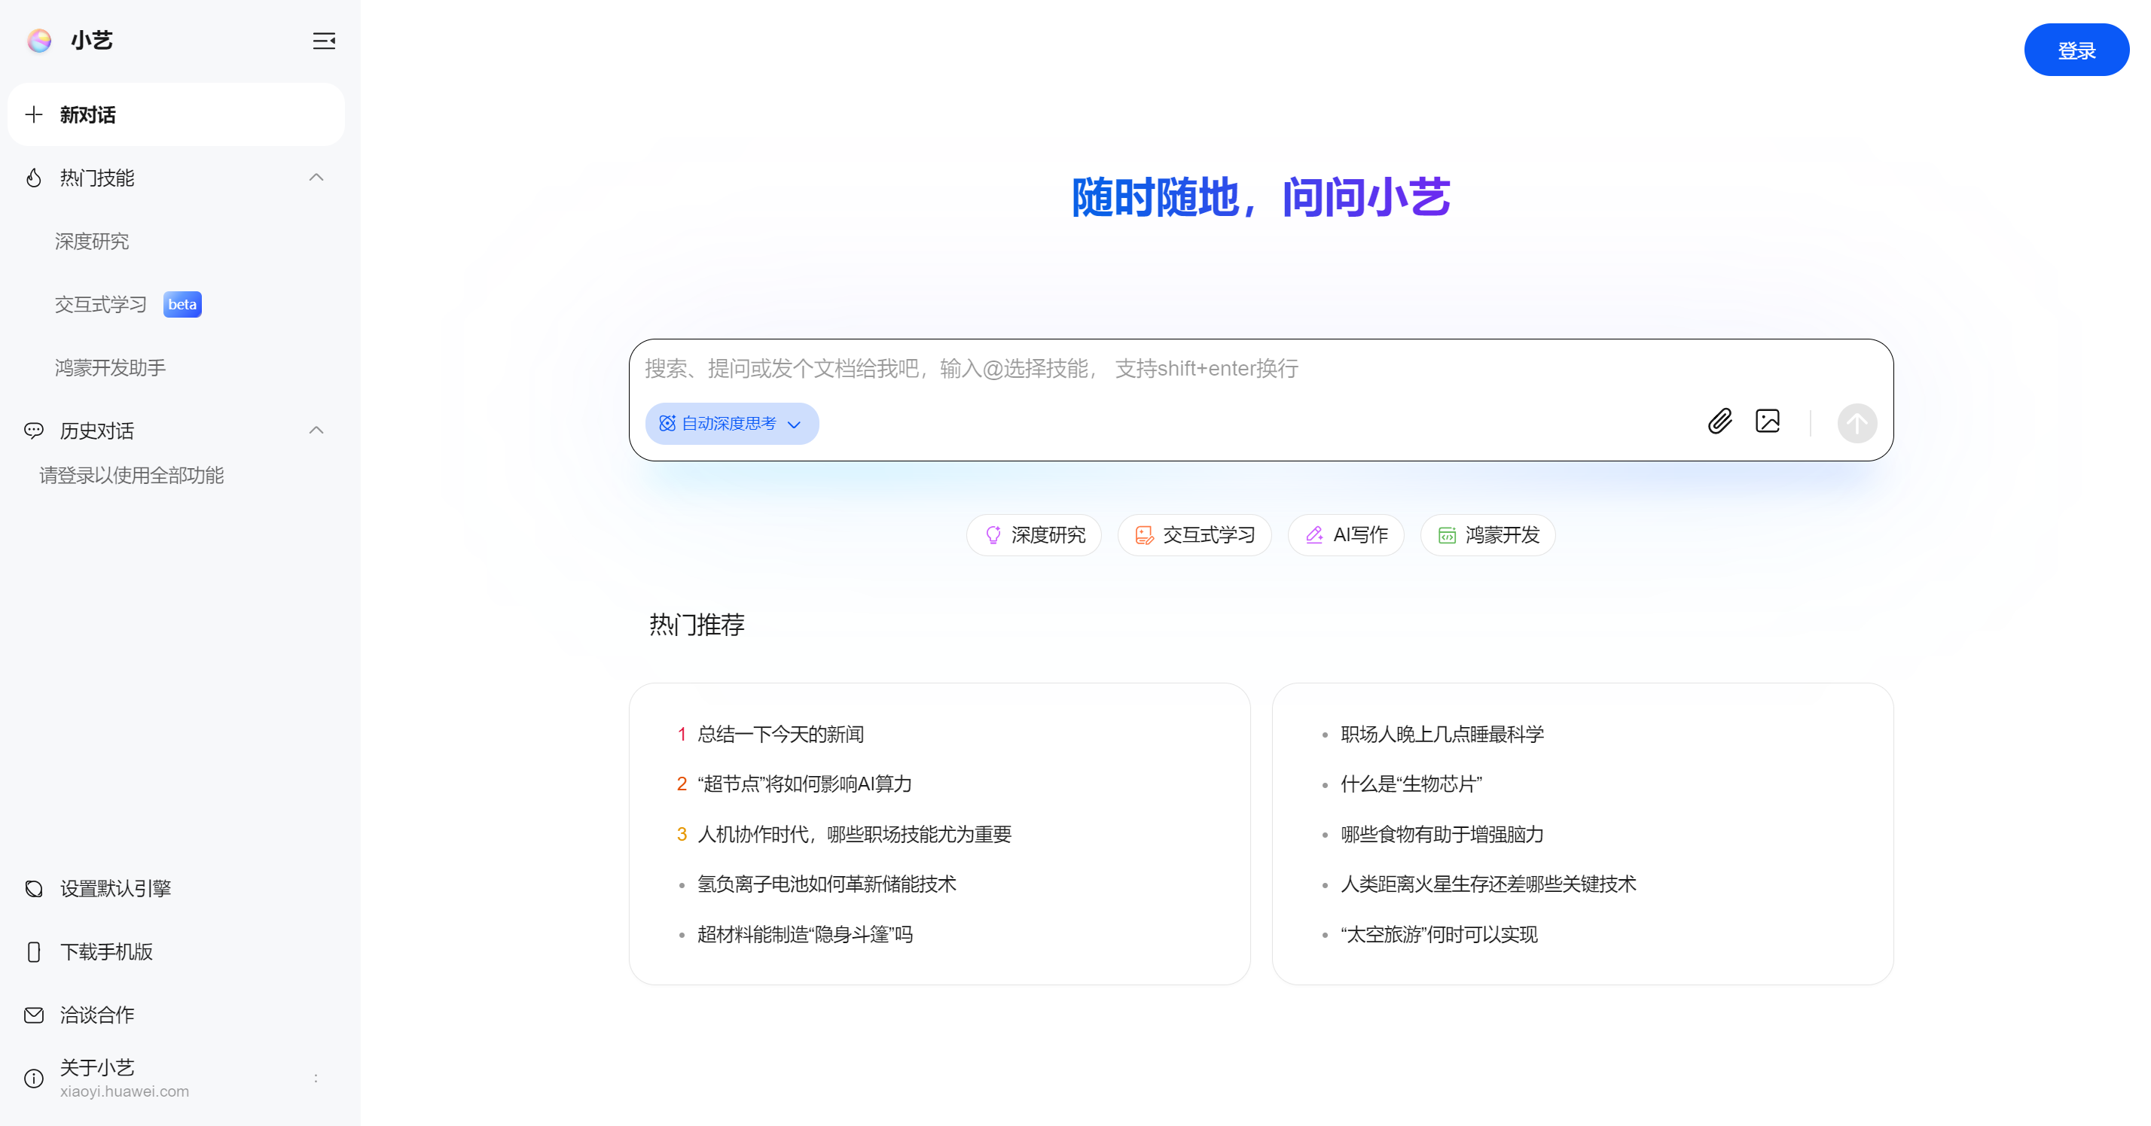Select the 深度研究 skill chip
Image resolution: width=2151 pixels, height=1126 pixels.
click(1034, 535)
